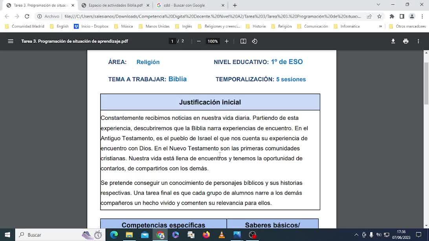Open the tab search dropdown arrow
The image size is (429, 241).
pos(378,5)
